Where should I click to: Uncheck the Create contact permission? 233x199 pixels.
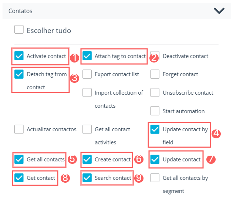tap(87, 159)
